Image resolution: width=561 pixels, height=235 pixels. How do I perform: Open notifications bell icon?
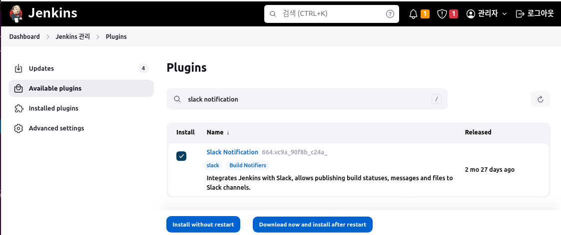click(413, 14)
